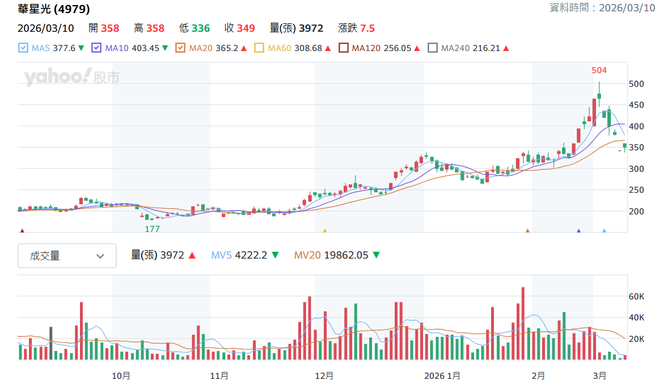Click the stock title 華星光 (4979)

click(54, 9)
